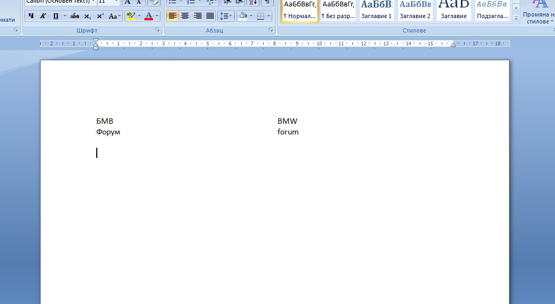Image resolution: width=555 pixels, height=304 pixels.
Task: Click the word Форум in the document
Action: click(108, 132)
